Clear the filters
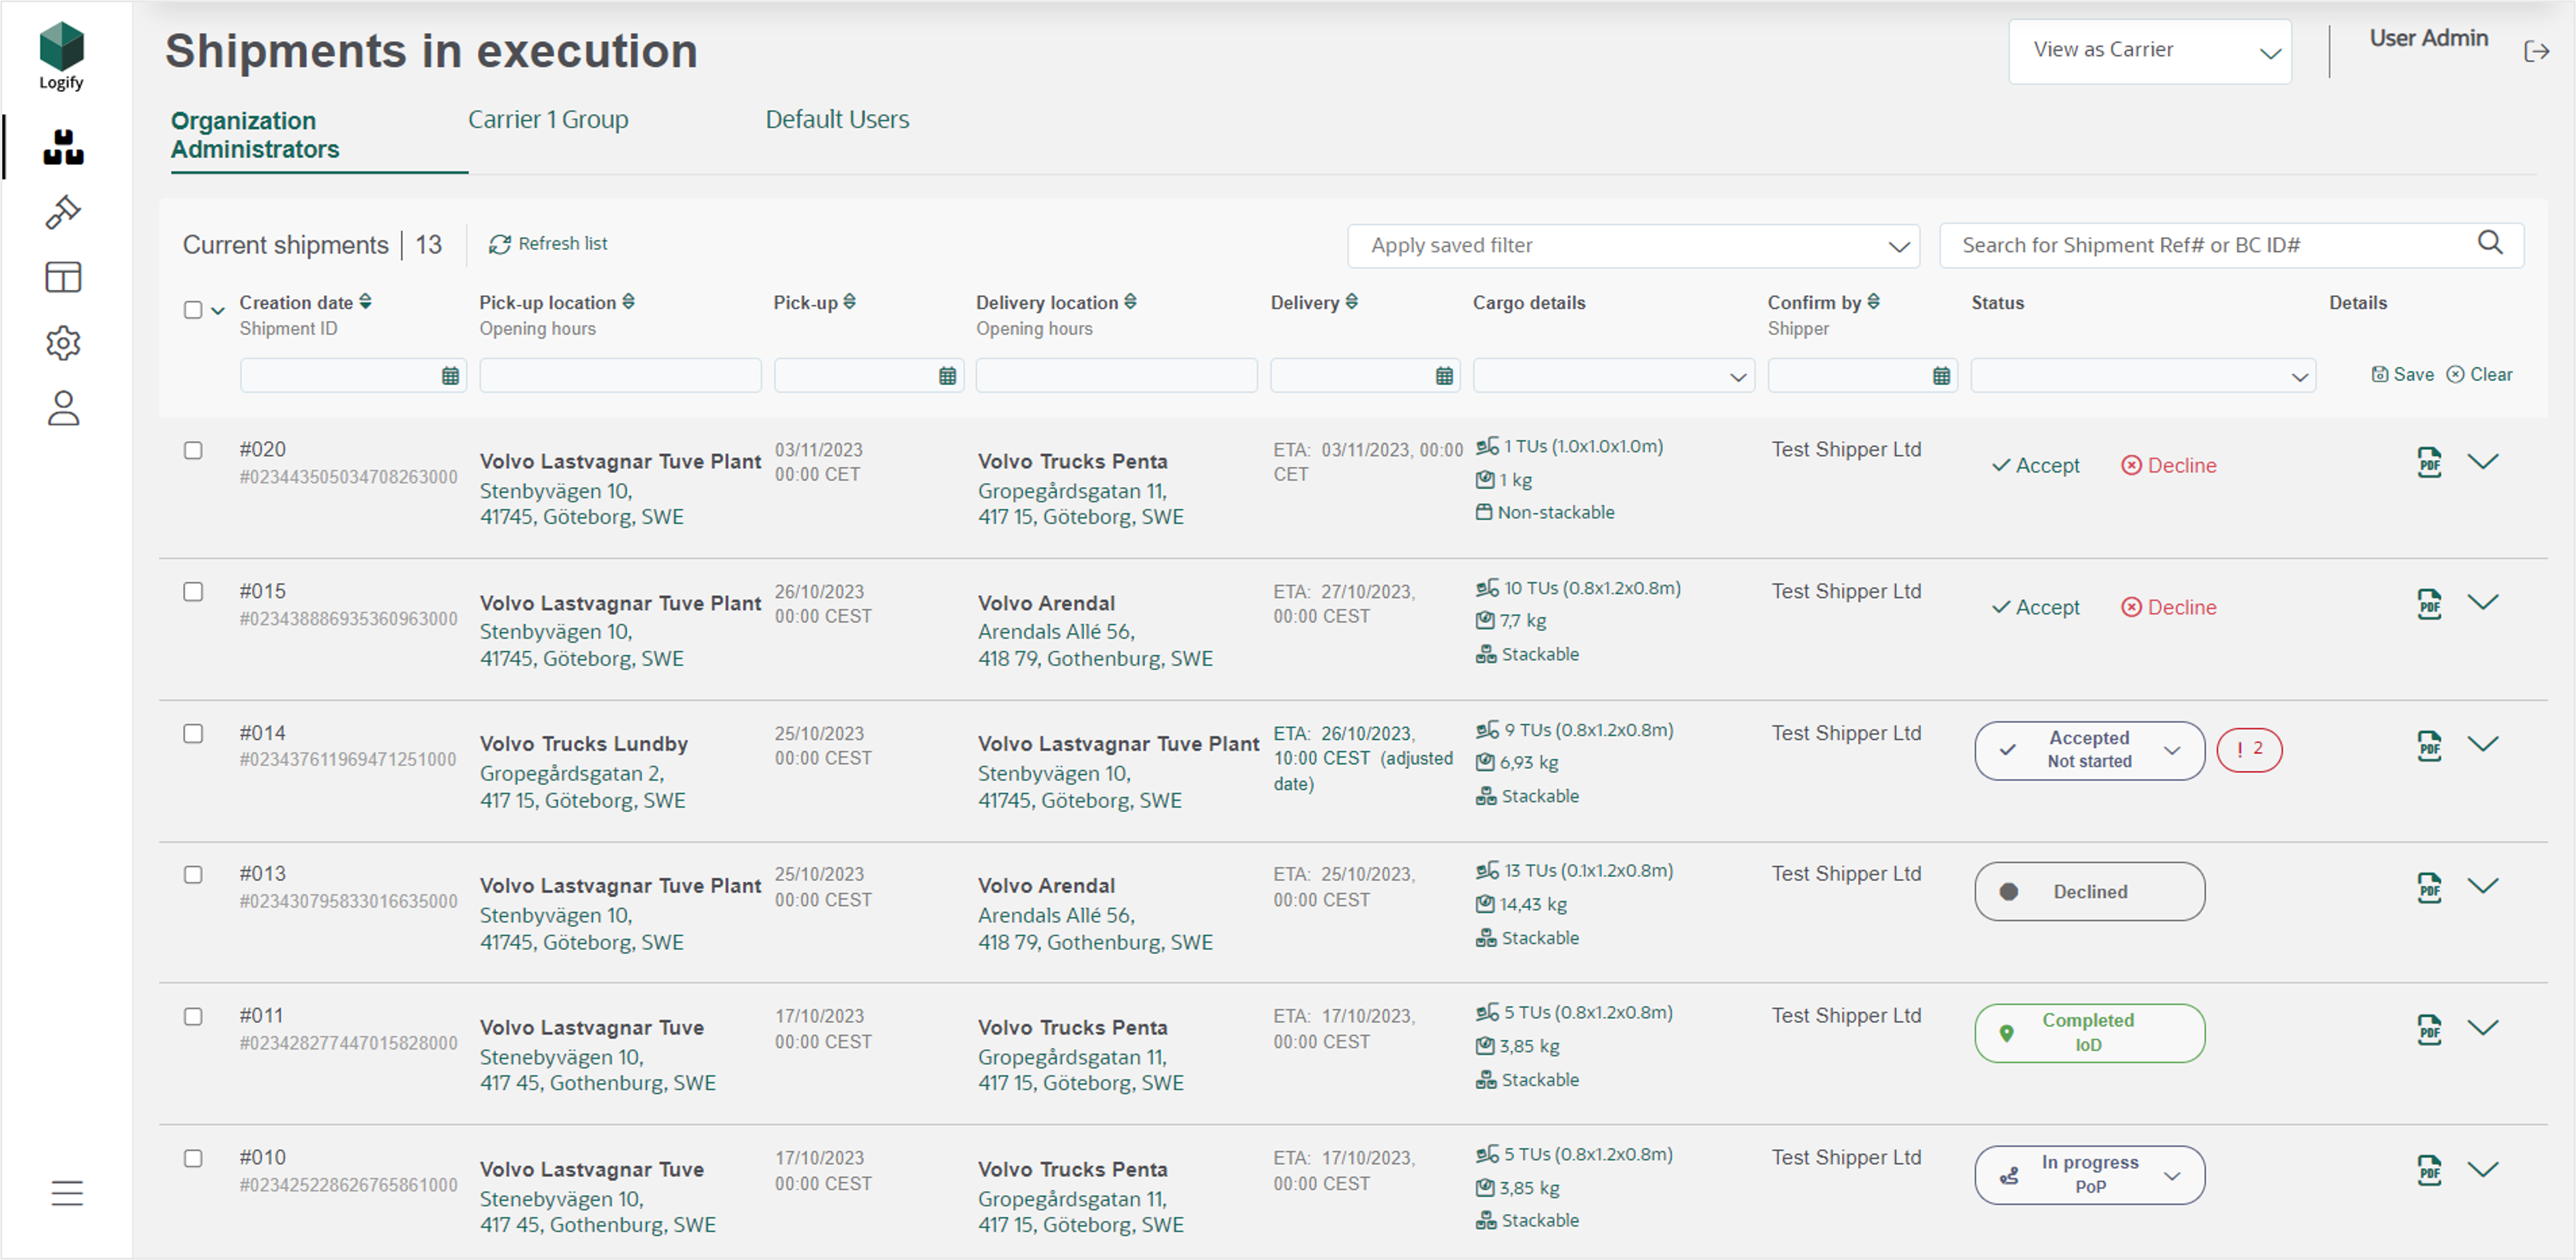2576x1260 pixels. [x=2479, y=374]
